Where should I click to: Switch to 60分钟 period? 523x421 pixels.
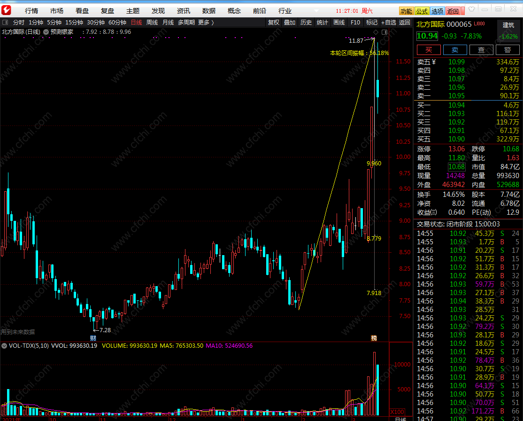(117, 23)
